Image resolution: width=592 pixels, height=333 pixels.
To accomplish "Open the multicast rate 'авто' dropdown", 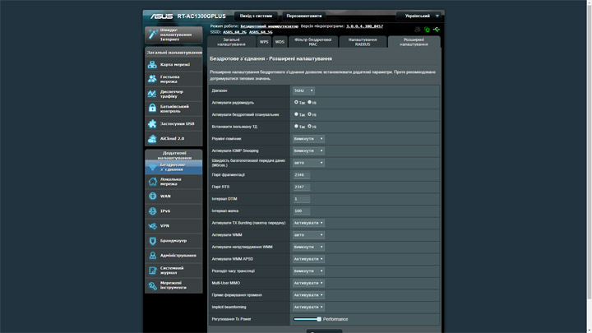I will [308, 163].
